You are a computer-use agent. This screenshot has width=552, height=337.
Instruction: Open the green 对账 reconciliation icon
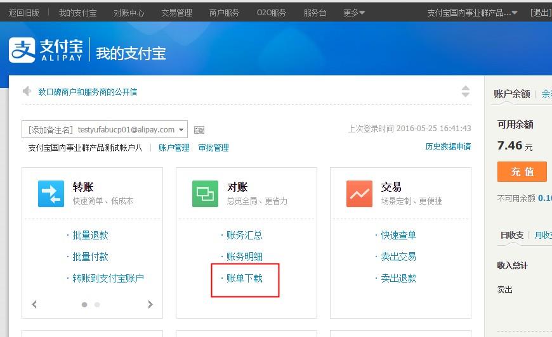tap(205, 194)
